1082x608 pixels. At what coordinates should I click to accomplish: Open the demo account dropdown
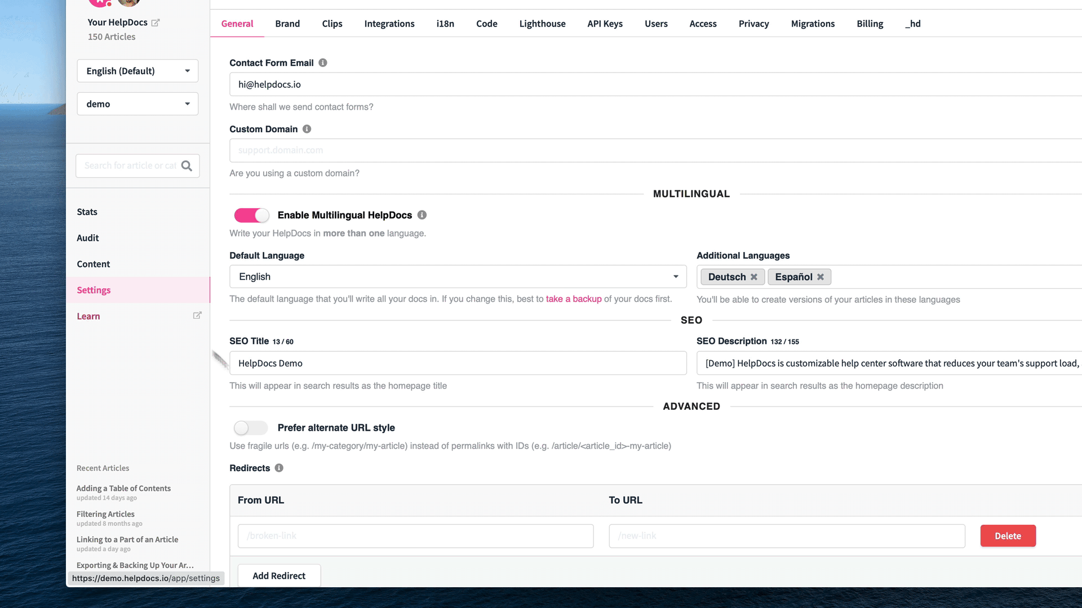coord(138,104)
